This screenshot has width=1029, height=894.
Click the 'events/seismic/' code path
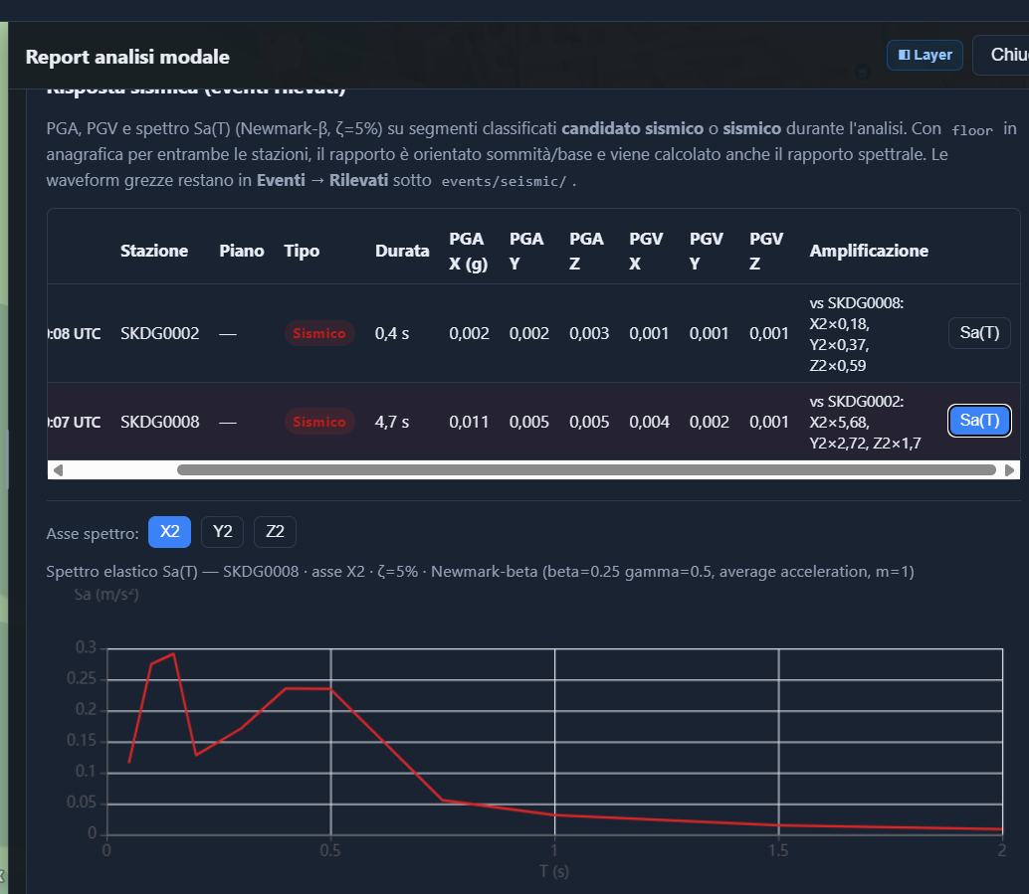pos(504,182)
